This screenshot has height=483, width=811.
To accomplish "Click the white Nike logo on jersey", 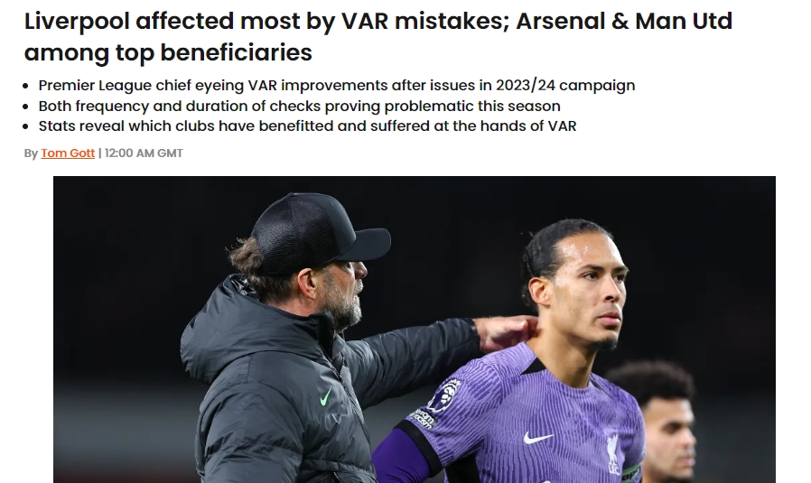I will point(538,438).
